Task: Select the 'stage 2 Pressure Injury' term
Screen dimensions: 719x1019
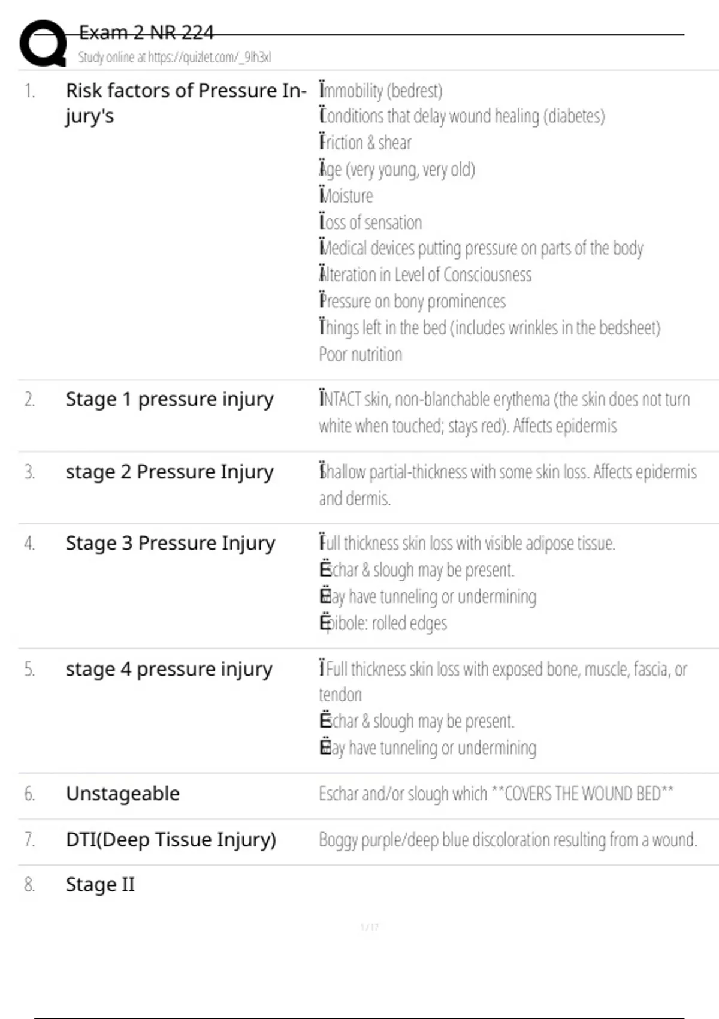Action: point(170,472)
